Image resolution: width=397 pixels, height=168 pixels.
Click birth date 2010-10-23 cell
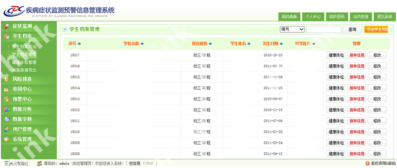[x=273, y=55]
